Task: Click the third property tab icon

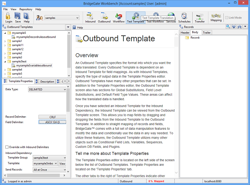Action: [x=58, y=81]
